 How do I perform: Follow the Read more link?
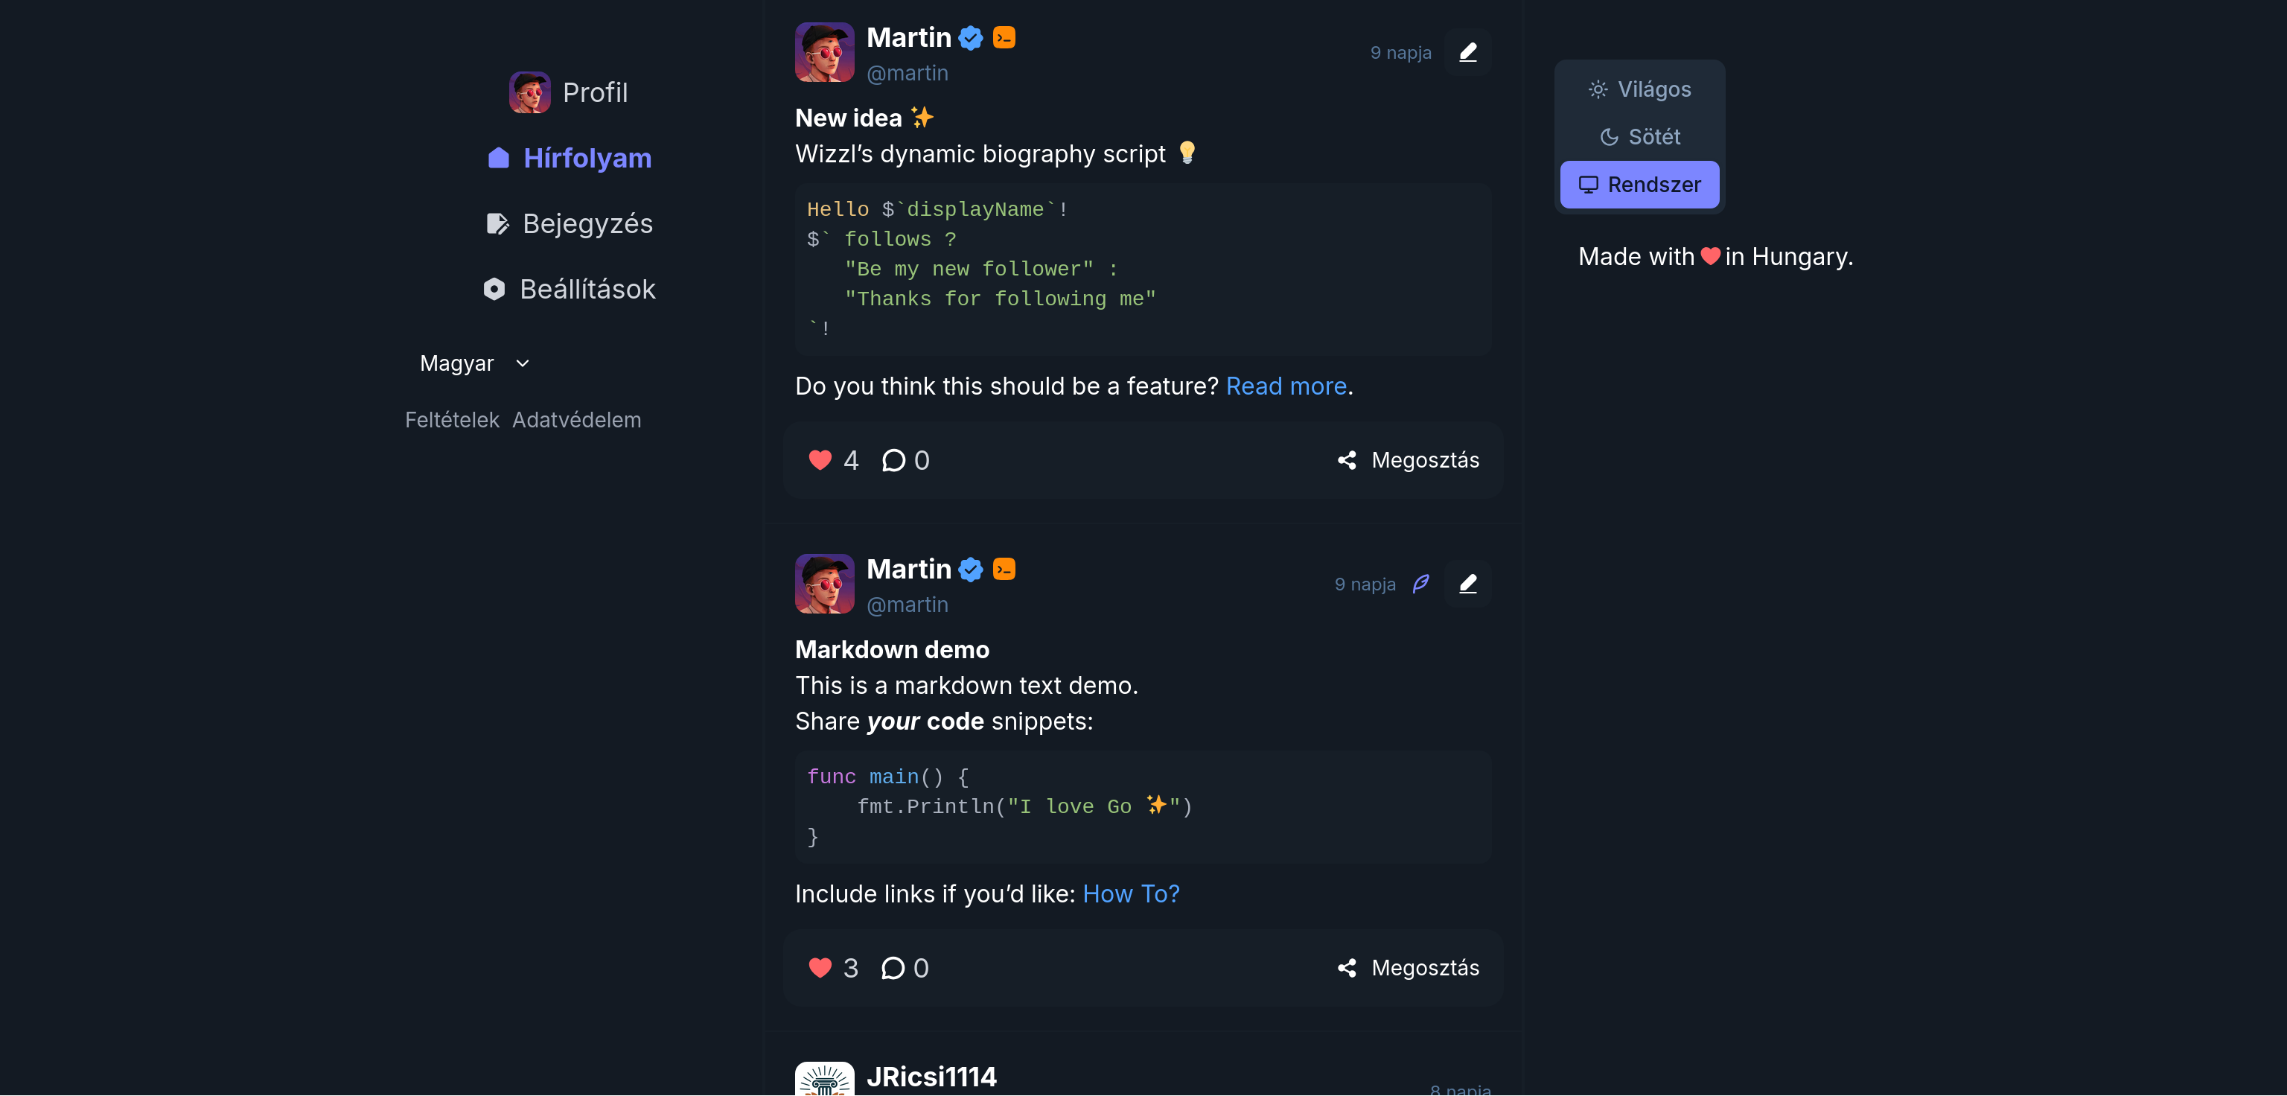coord(1286,386)
